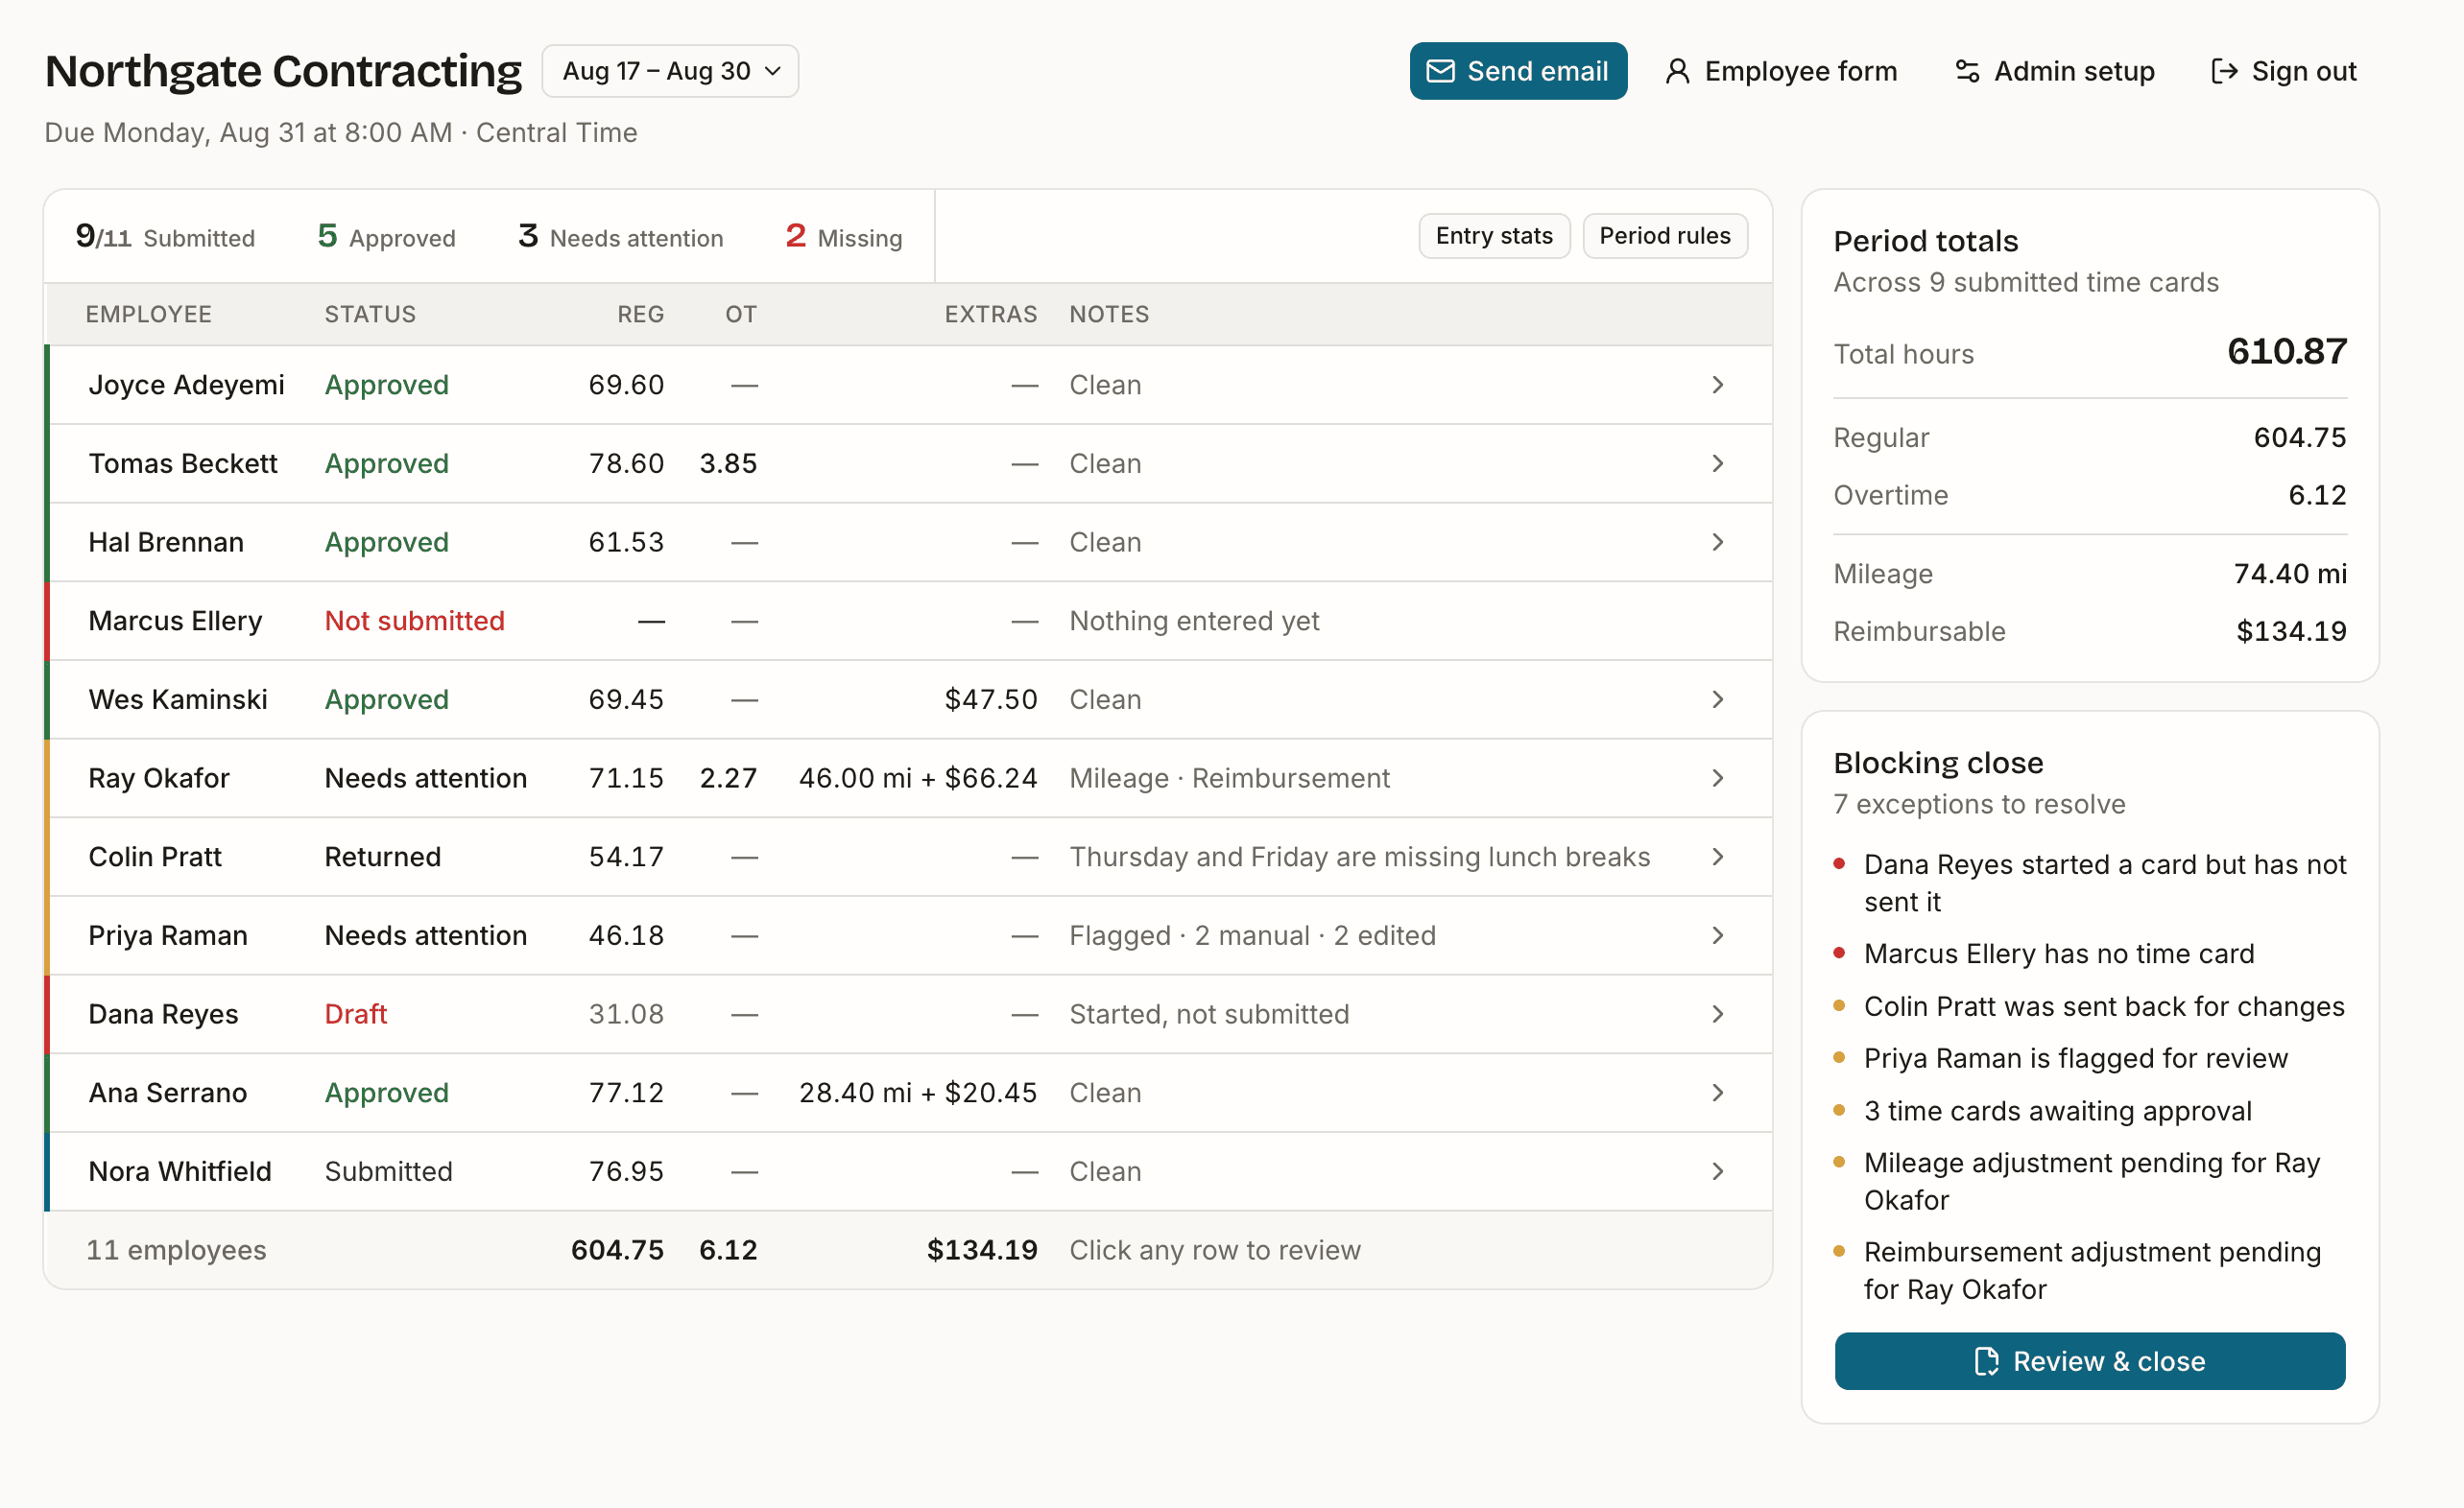Go to Employee form
Viewport: 2464px width, 1508px height.
1781,71
